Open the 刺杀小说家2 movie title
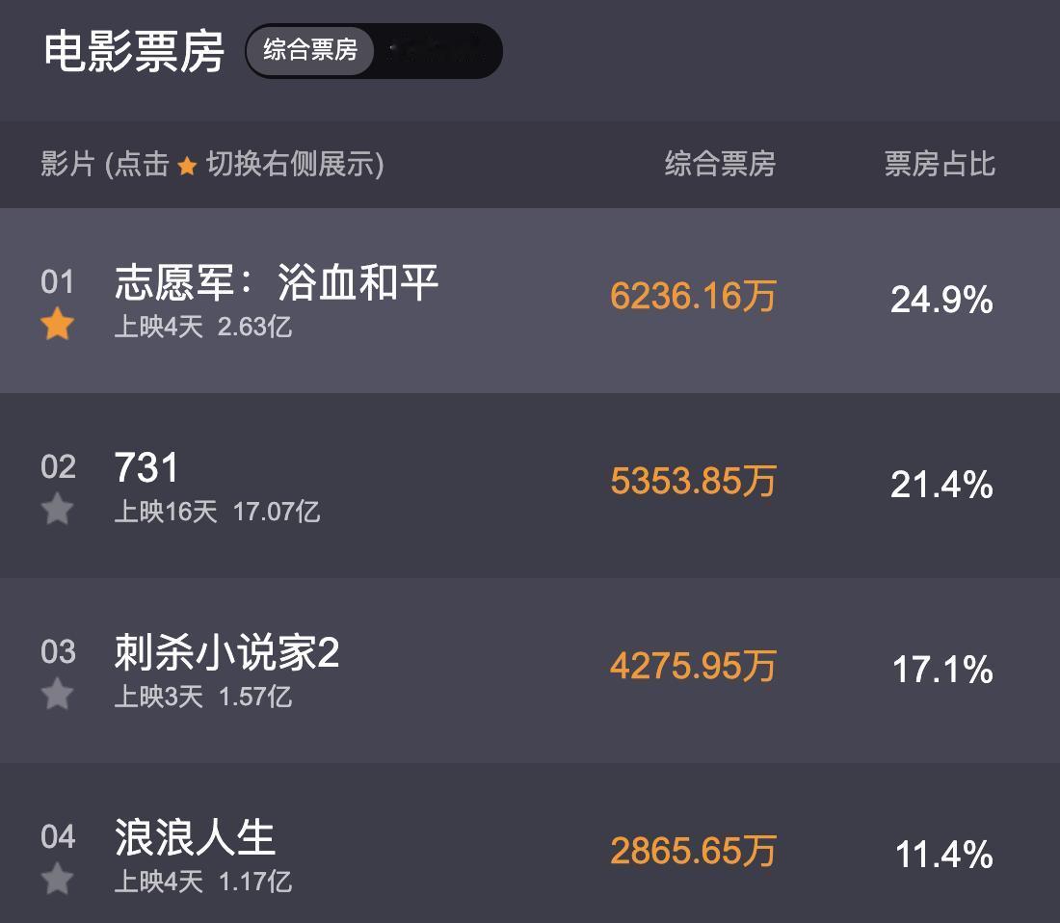 pos(226,654)
